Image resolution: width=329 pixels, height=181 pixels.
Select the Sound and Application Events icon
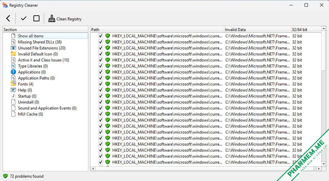tap(13, 108)
